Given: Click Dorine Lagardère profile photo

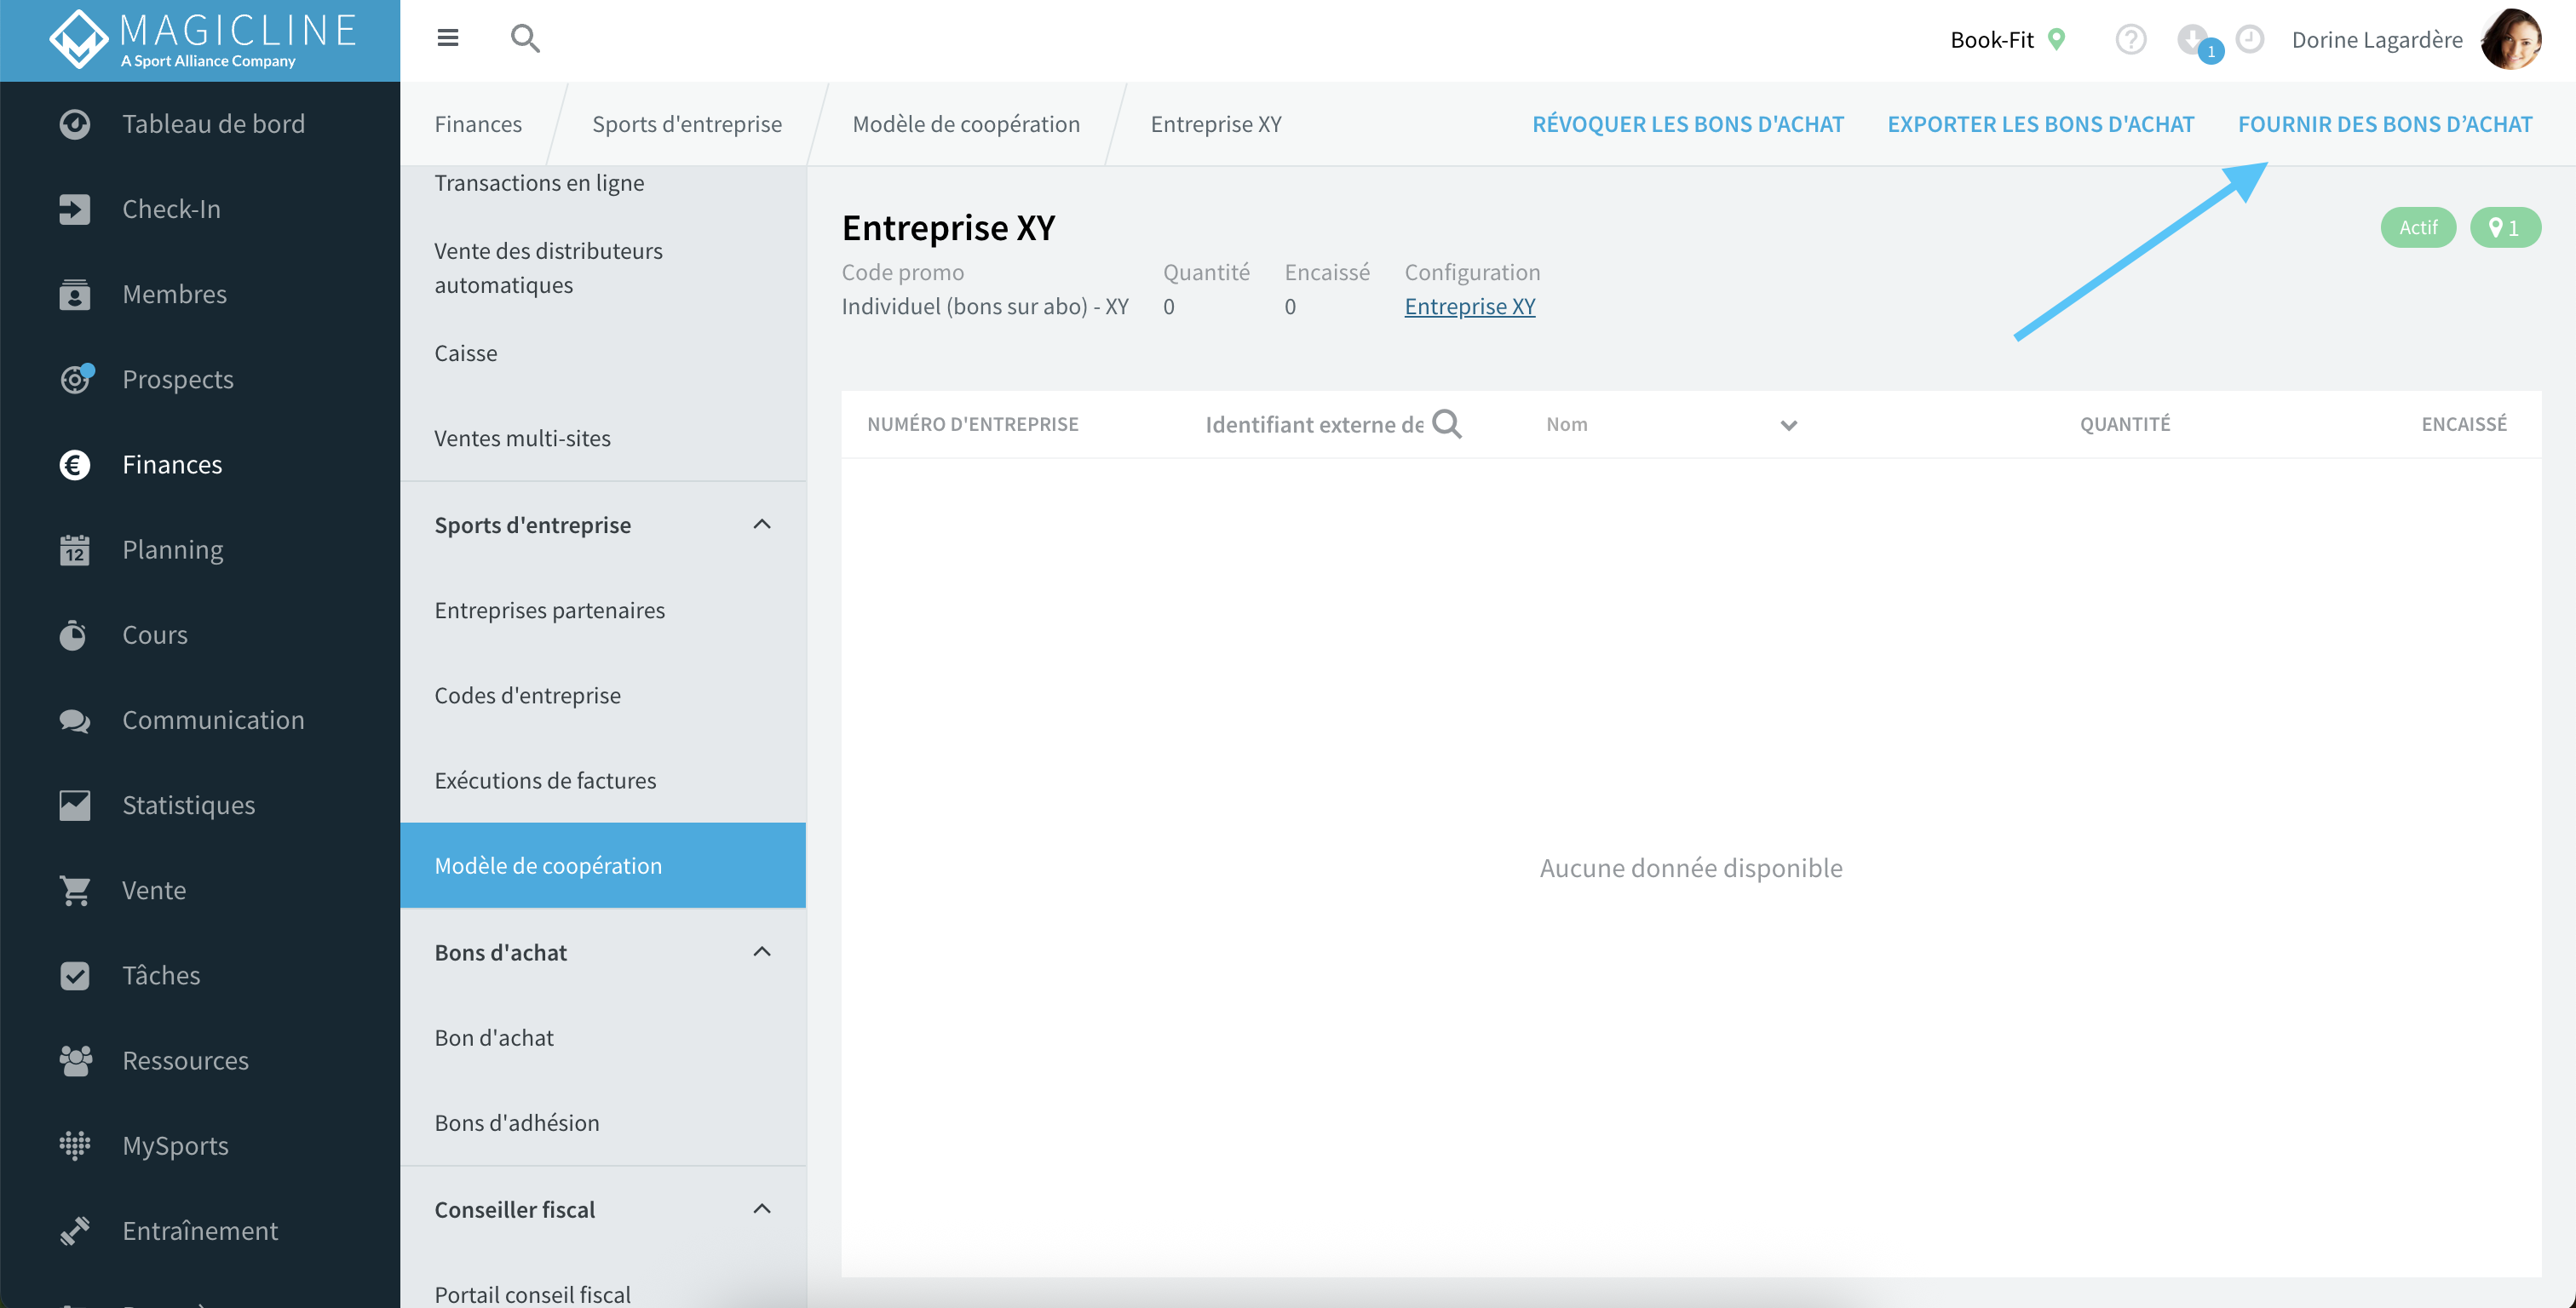Looking at the screenshot, I should point(2510,40).
